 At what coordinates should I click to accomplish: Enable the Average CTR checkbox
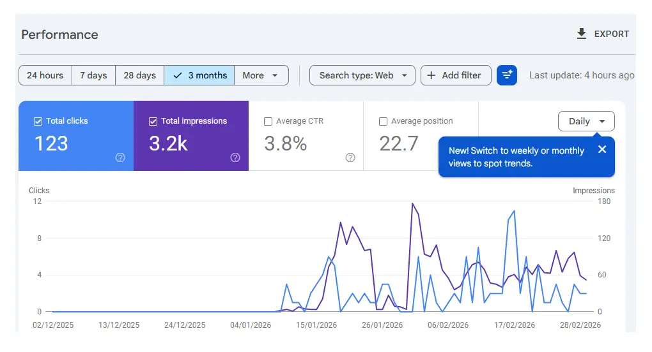tap(268, 121)
